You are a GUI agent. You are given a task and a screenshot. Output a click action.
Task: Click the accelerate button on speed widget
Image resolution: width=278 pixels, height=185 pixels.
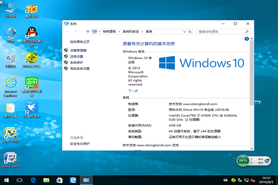[x=267, y=161]
